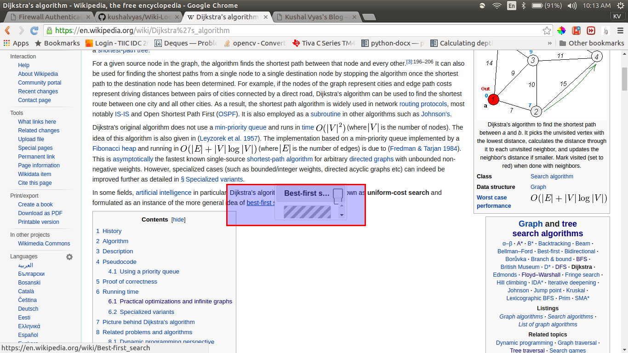Open the Bluetooth indicator menu
628x353 pixels.
tap(524, 6)
